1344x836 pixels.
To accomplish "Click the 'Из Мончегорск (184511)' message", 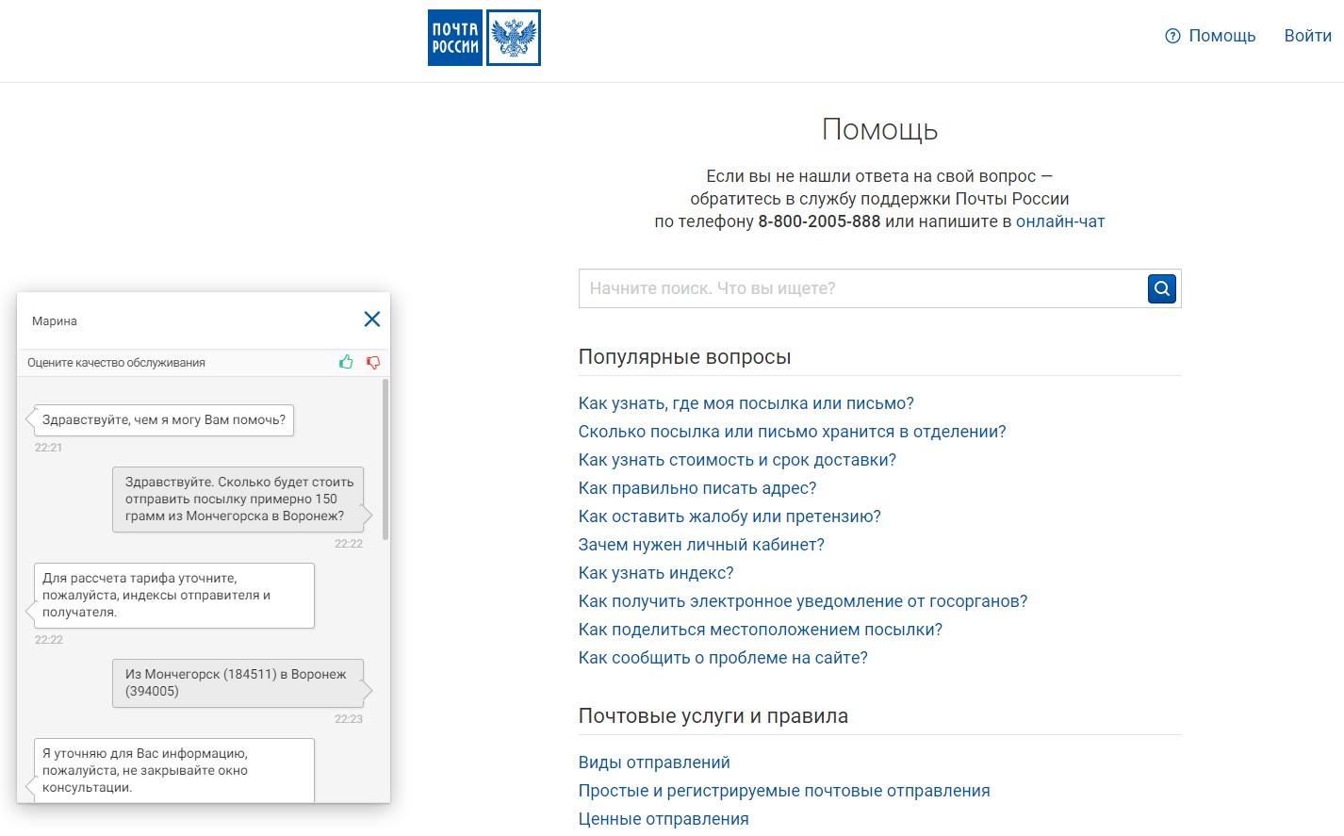I will [x=238, y=683].
